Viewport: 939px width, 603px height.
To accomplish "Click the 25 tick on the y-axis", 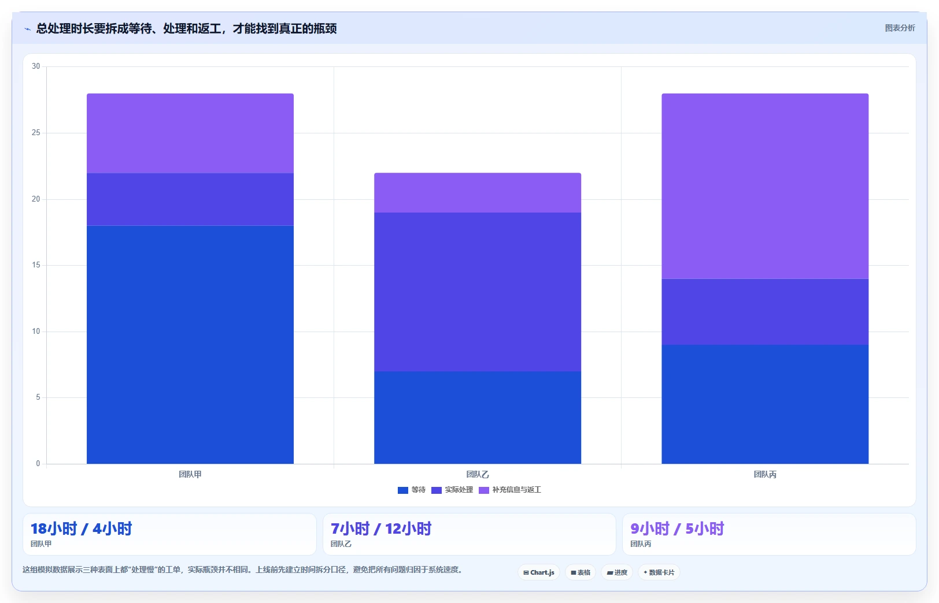I will coord(36,133).
